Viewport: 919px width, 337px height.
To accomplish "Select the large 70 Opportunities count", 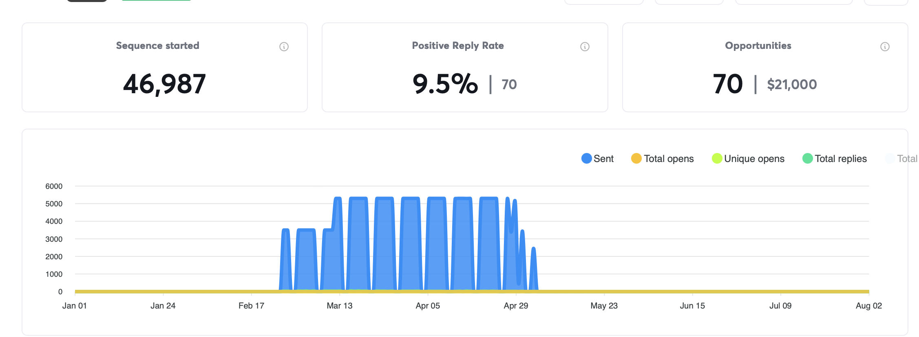I will pos(728,84).
